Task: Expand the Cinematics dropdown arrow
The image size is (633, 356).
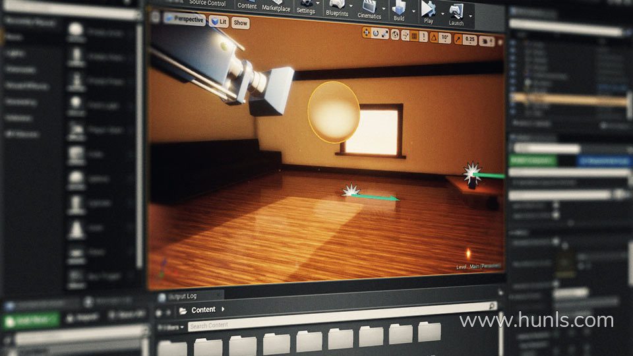Action: (384, 8)
